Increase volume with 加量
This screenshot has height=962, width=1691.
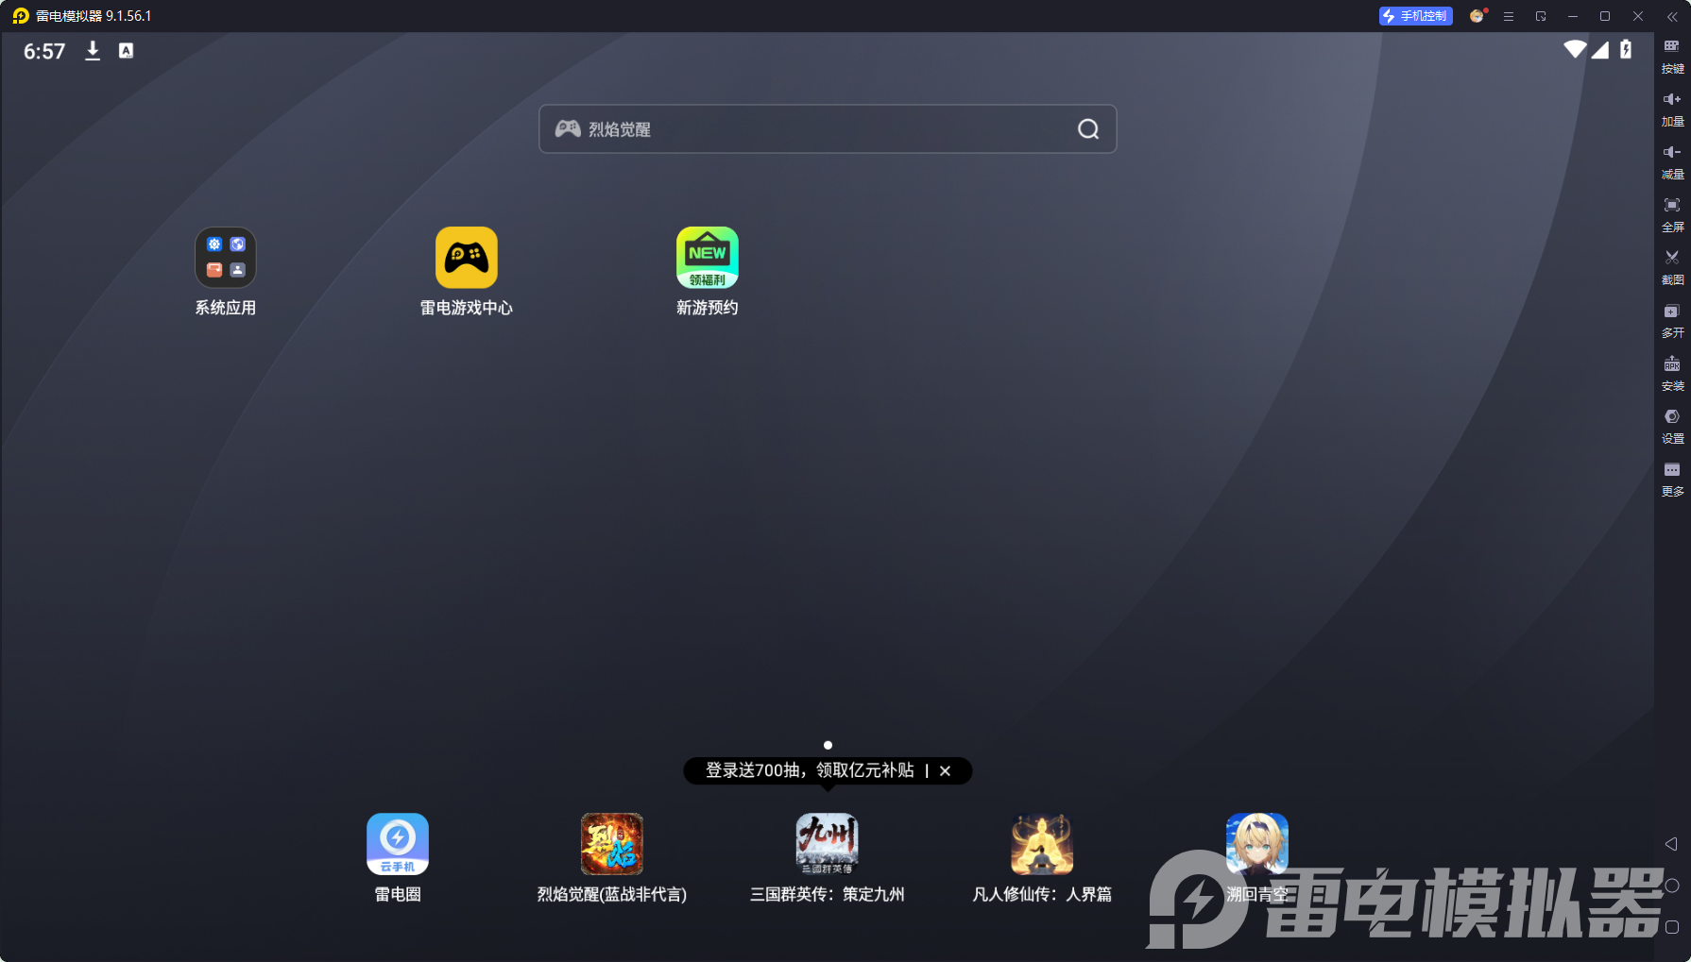tap(1672, 109)
